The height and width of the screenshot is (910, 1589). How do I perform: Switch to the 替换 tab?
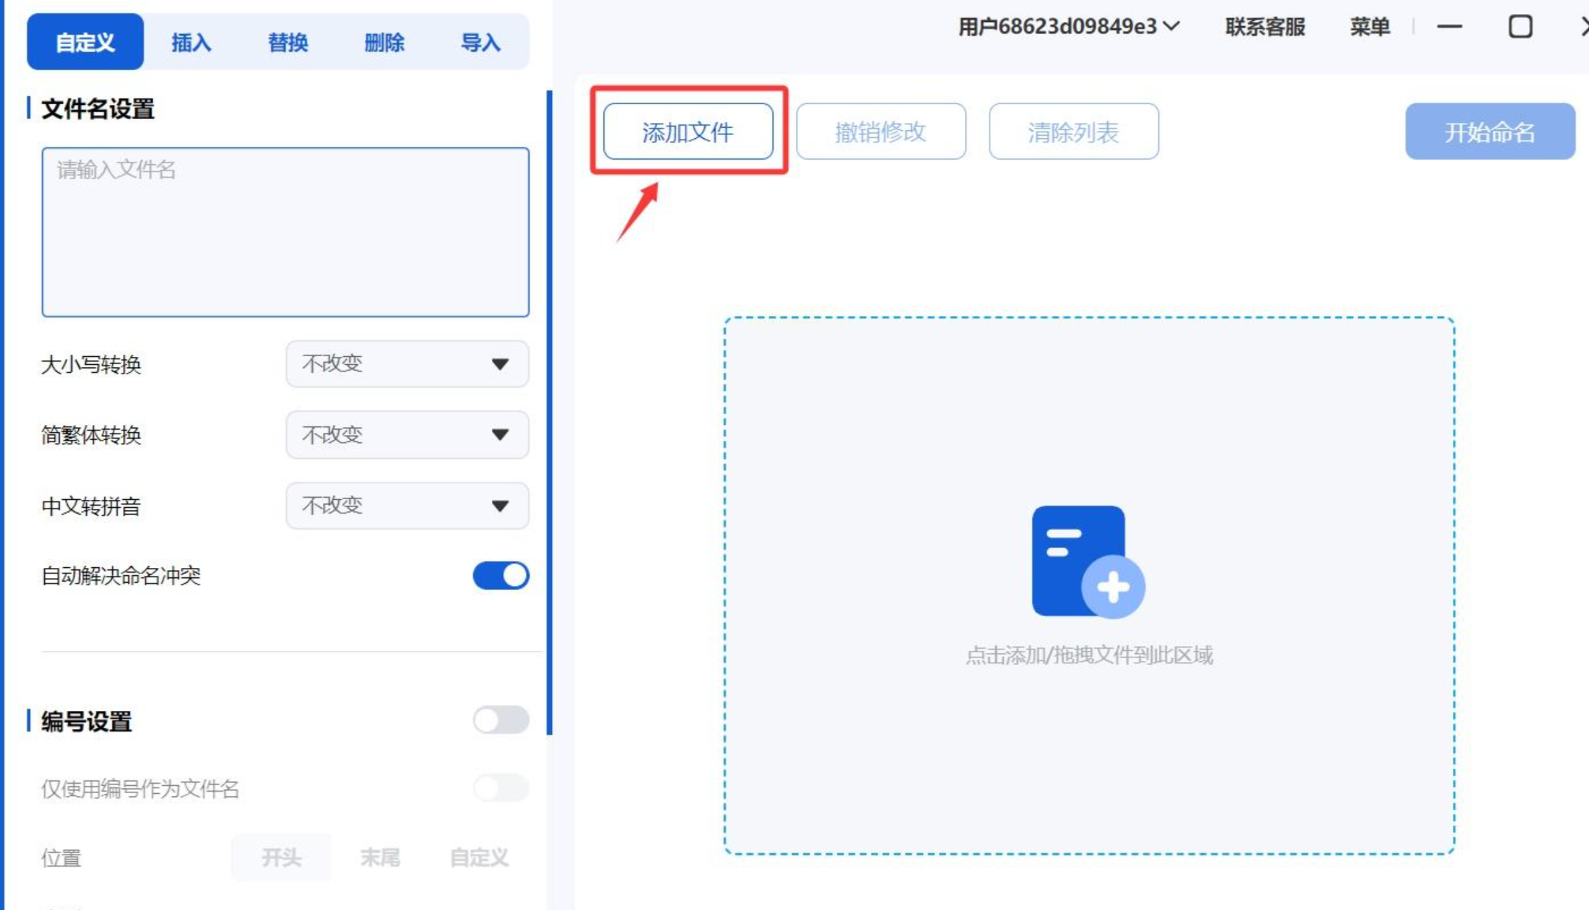coord(287,43)
